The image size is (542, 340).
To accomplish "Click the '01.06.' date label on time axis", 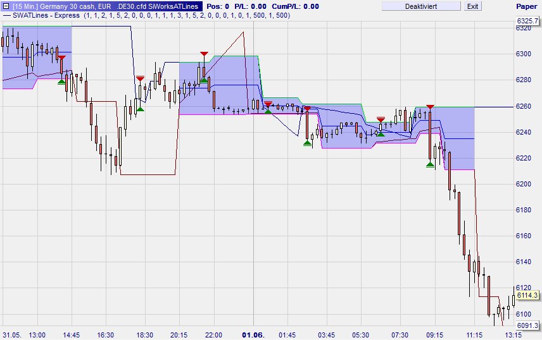I will (253, 335).
